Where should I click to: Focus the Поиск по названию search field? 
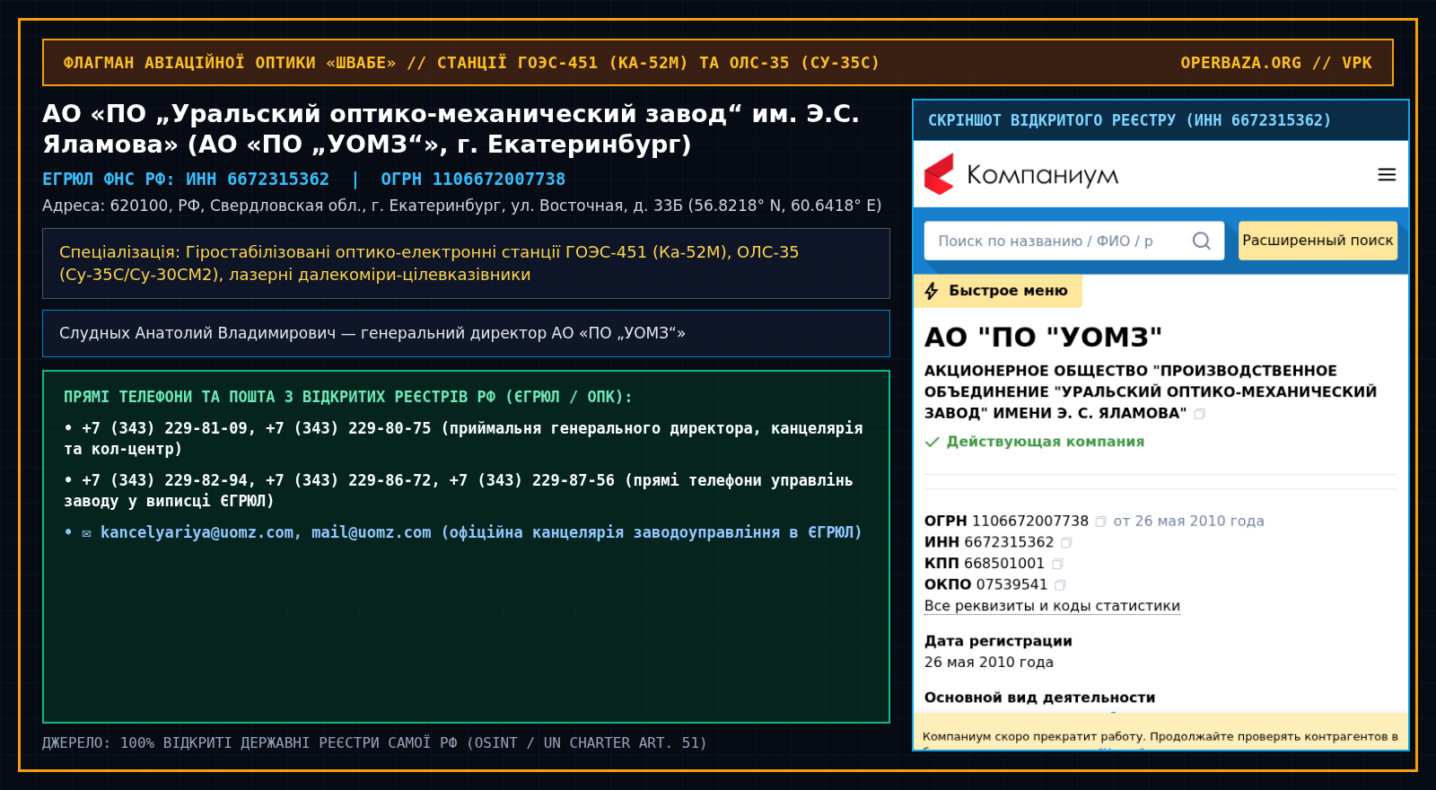click(x=1074, y=241)
